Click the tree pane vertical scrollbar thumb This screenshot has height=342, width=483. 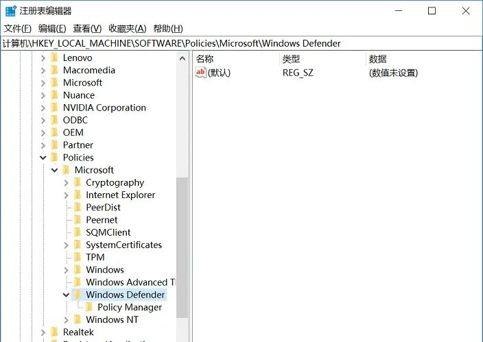click(x=182, y=248)
